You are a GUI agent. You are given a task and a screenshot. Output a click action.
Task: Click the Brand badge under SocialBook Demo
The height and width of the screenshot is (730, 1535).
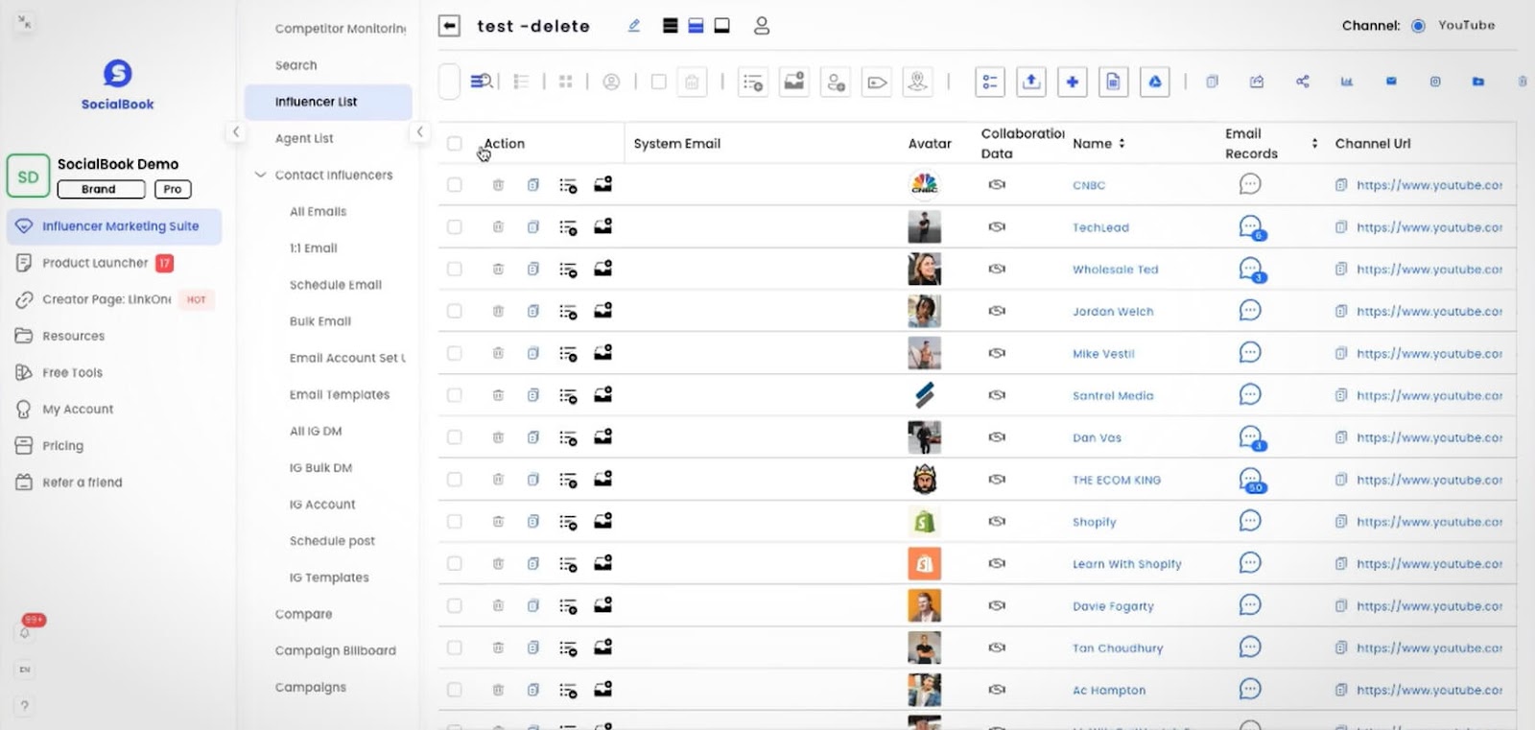click(x=101, y=189)
